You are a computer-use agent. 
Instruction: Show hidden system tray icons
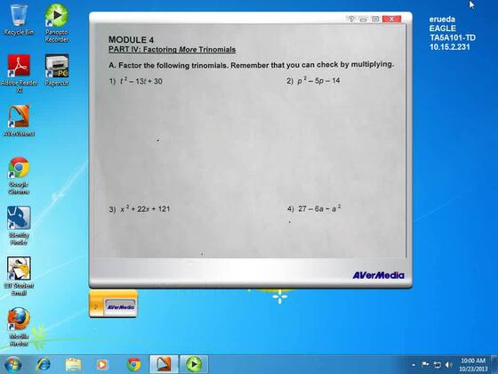pyautogui.click(x=414, y=365)
